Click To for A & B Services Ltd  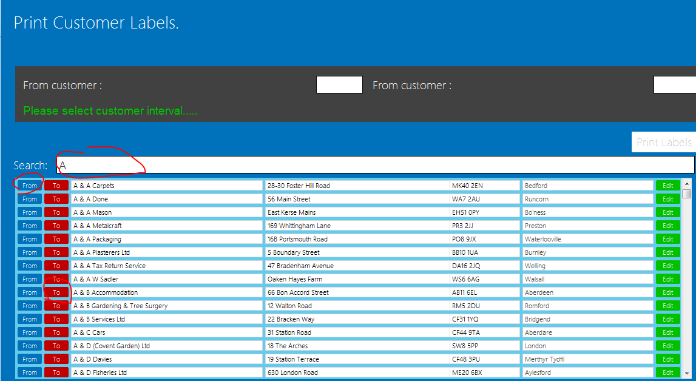pos(56,319)
